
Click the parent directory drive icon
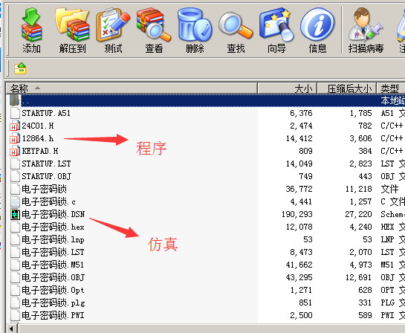point(15,100)
